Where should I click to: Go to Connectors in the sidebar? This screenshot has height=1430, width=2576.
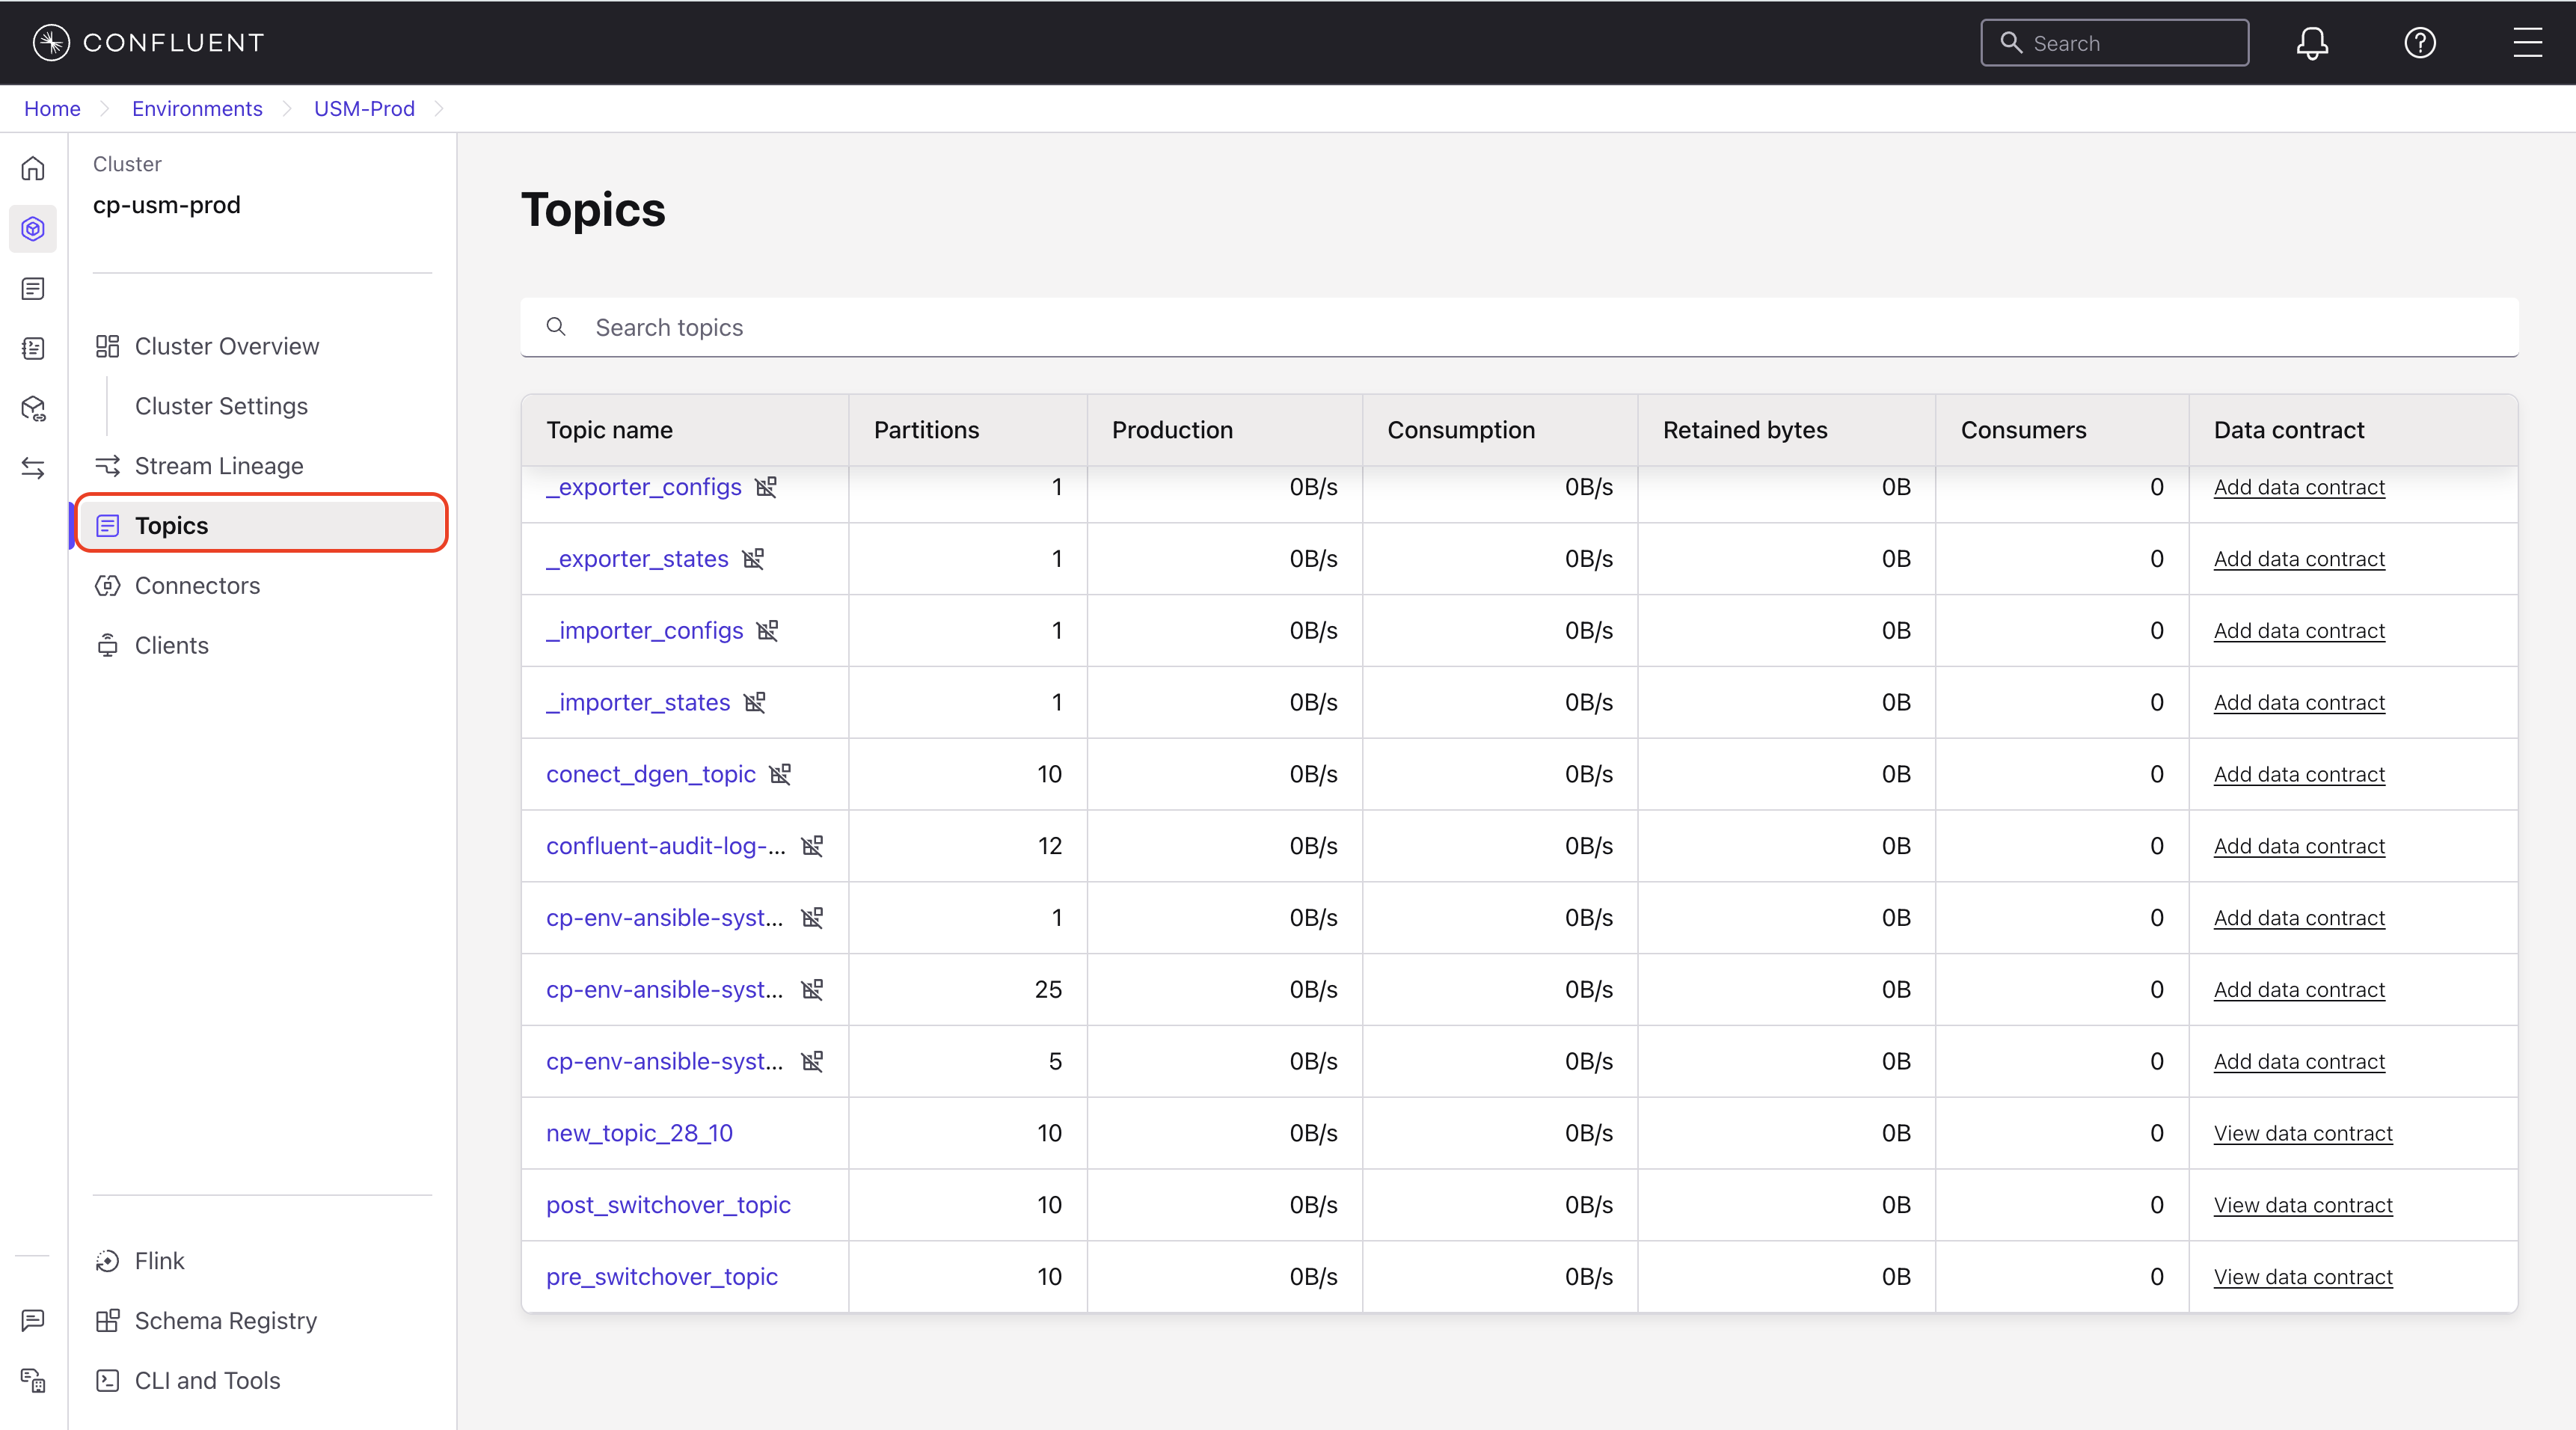(197, 586)
